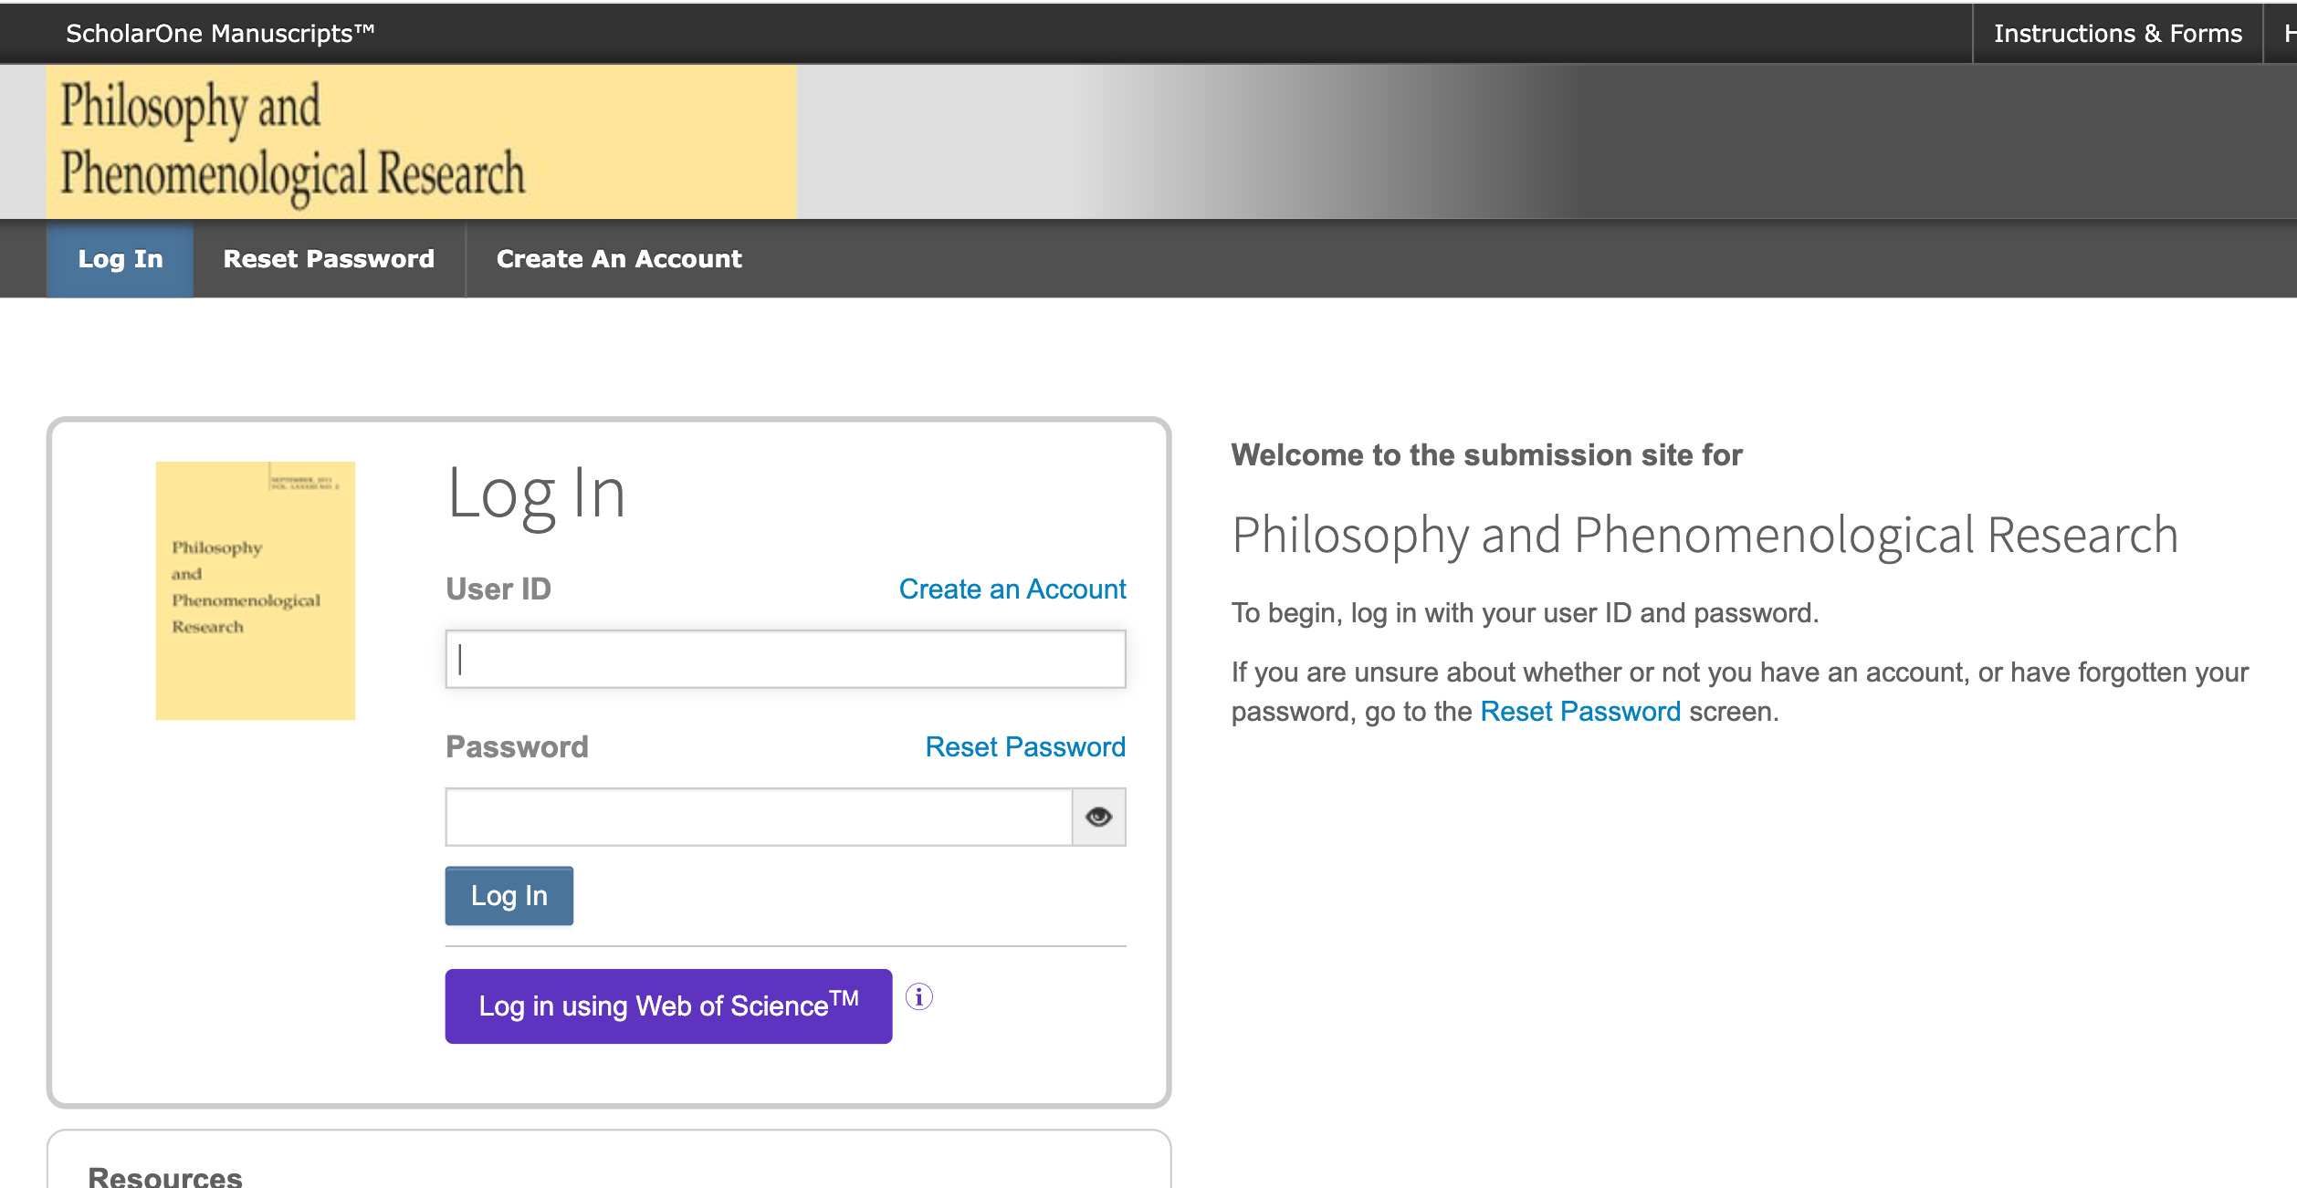Toggle password visibility with the eye icon
Screen dimensions: 2297x1188
1097,817
